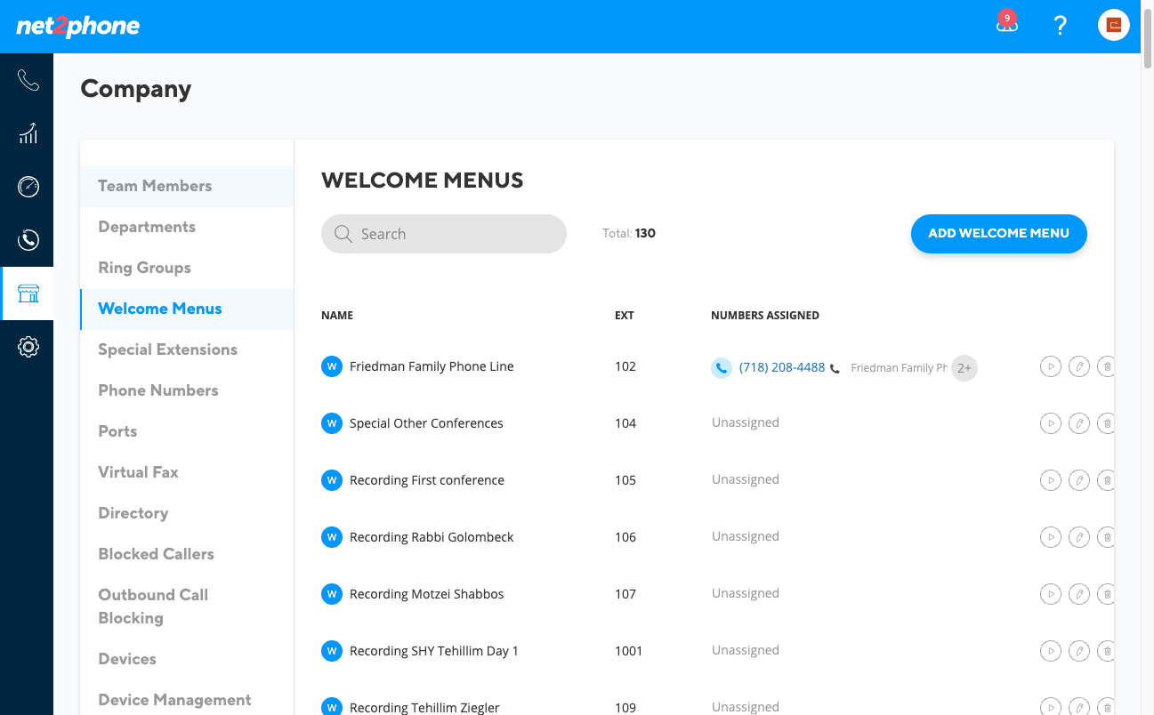Edit the Friedman Family Phone Line menu
1154x715 pixels.
click(x=1079, y=366)
